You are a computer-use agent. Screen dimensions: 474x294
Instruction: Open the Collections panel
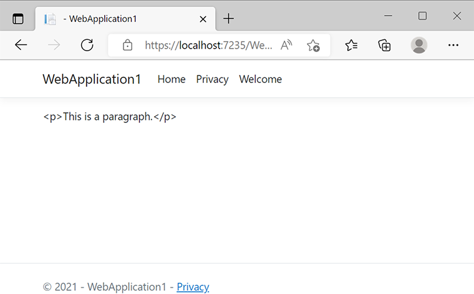(385, 45)
